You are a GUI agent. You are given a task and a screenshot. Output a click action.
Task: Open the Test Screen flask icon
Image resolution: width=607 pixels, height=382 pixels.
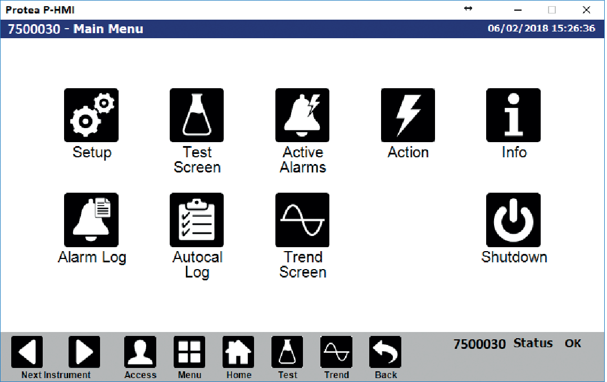pos(197,115)
